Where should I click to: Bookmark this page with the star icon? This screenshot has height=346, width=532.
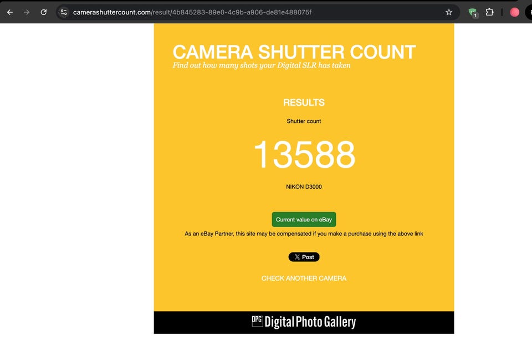click(448, 12)
